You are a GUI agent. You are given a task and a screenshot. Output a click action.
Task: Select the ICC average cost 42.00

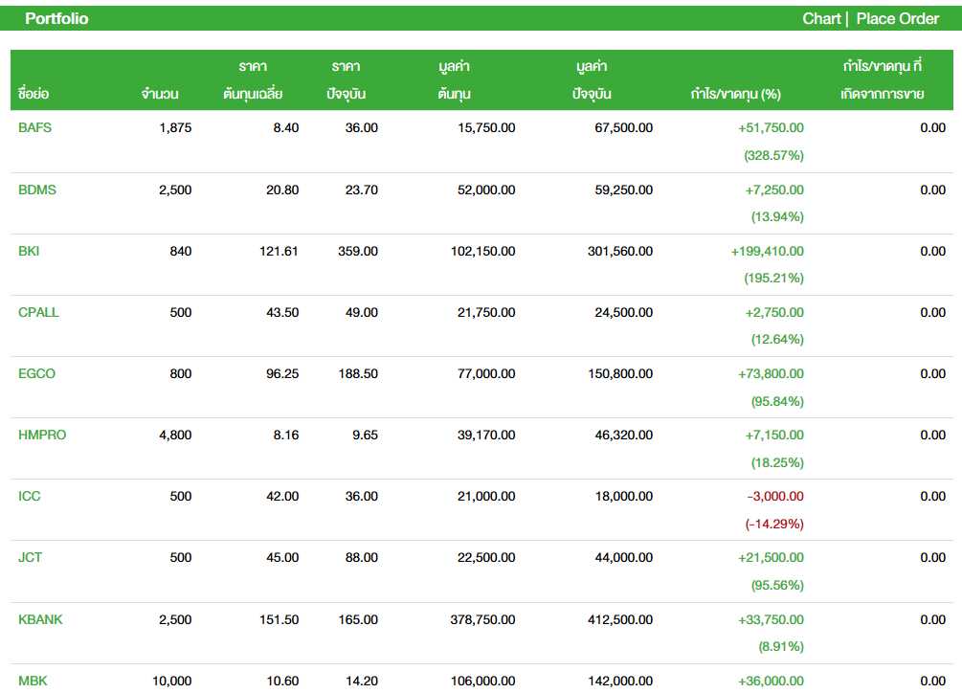tap(282, 496)
